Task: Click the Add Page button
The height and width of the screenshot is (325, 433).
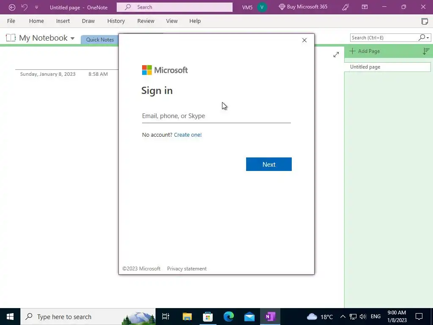Action: point(365,51)
